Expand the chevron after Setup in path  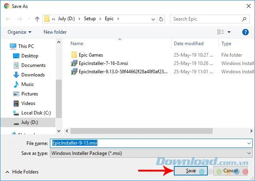[100, 19]
